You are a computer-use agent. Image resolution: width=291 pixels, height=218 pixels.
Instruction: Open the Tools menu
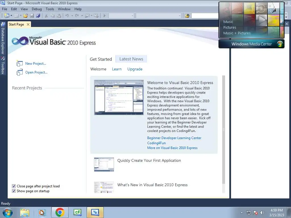[50, 9]
